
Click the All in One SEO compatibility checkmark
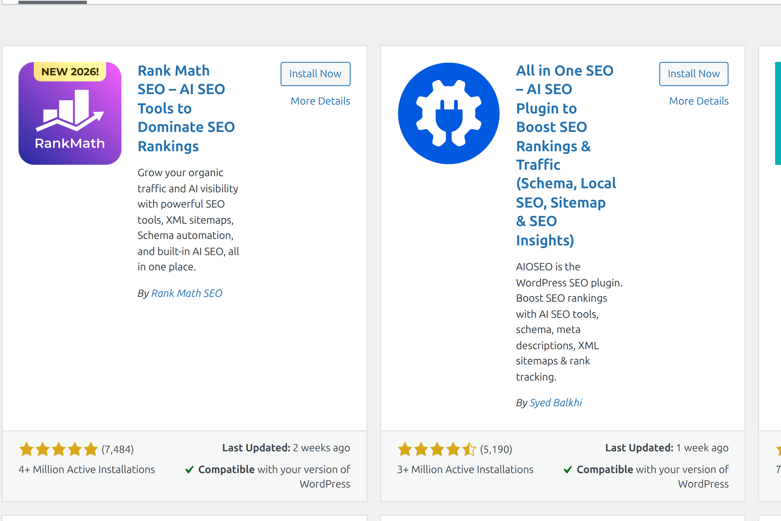(x=568, y=470)
